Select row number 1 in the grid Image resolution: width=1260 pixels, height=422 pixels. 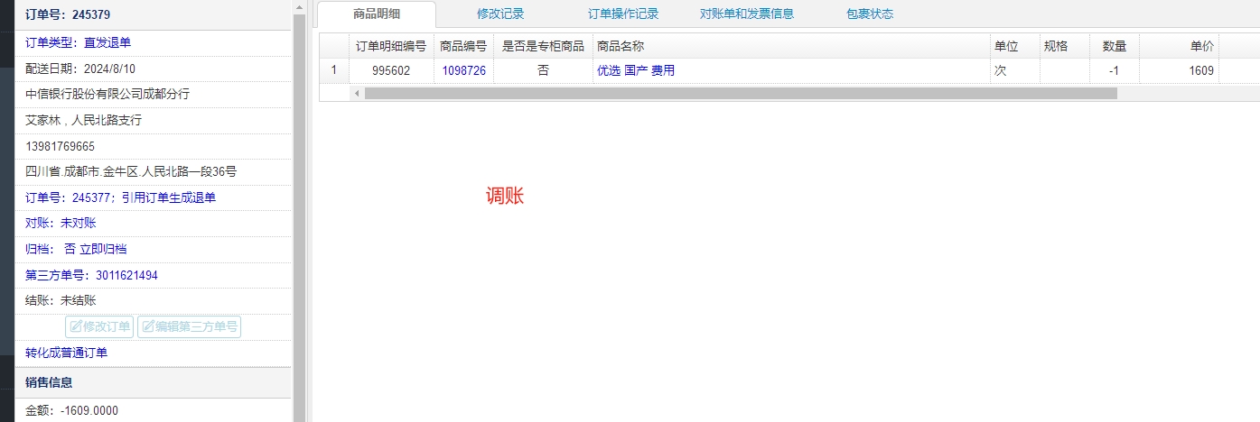(334, 70)
